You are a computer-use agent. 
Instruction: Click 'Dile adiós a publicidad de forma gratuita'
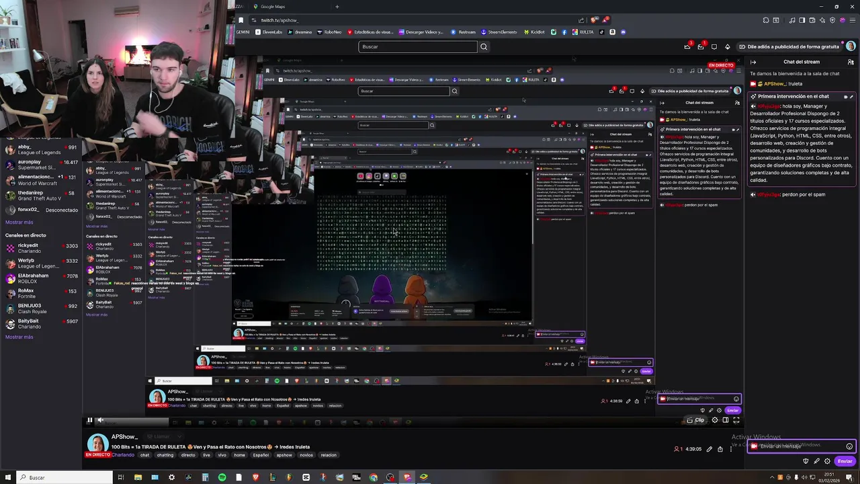click(789, 46)
